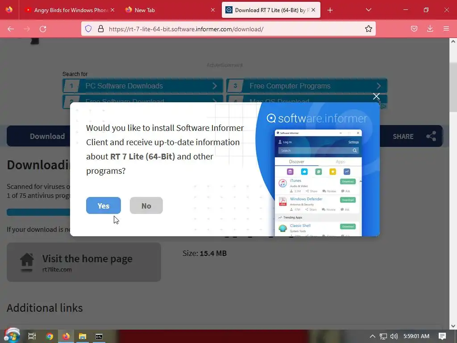
Task: Open the Firefox downloads panel
Action: [430, 29]
